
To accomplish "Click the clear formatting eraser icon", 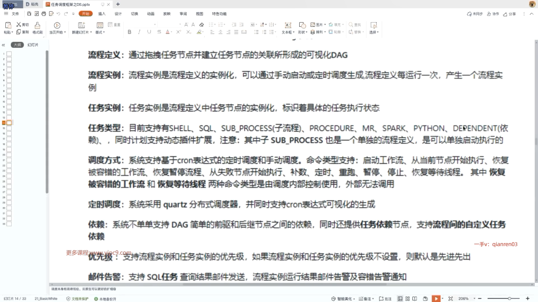I will [x=201, y=25].
